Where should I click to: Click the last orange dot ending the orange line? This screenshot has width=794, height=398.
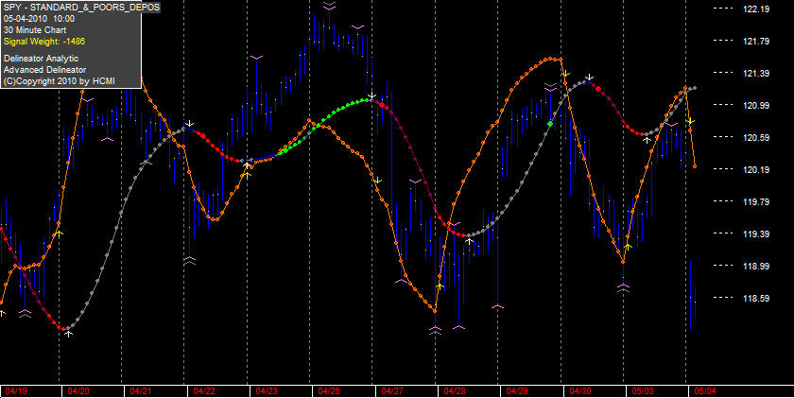pyautogui.click(x=695, y=166)
